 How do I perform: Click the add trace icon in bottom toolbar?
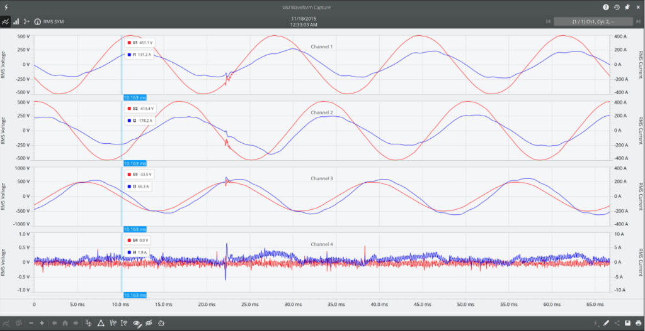click(x=6, y=323)
